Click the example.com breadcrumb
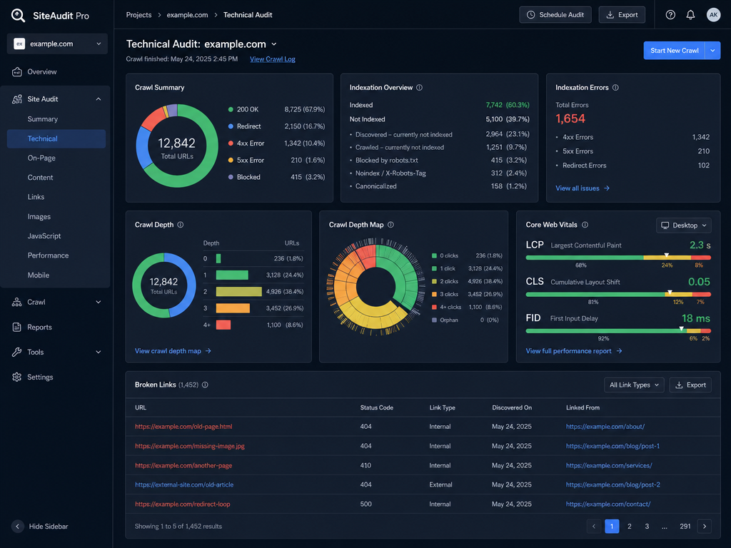This screenshot has height=548, width=731. 188,15
